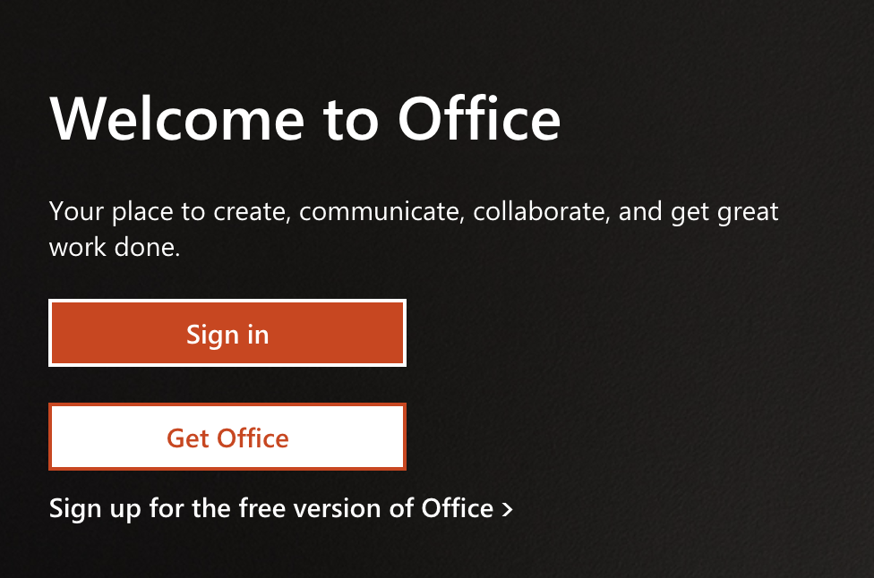Get Office via the outlined button
The height and width of the screenshot is (578, 874).
pyautogui.click(x=227, y=437)
